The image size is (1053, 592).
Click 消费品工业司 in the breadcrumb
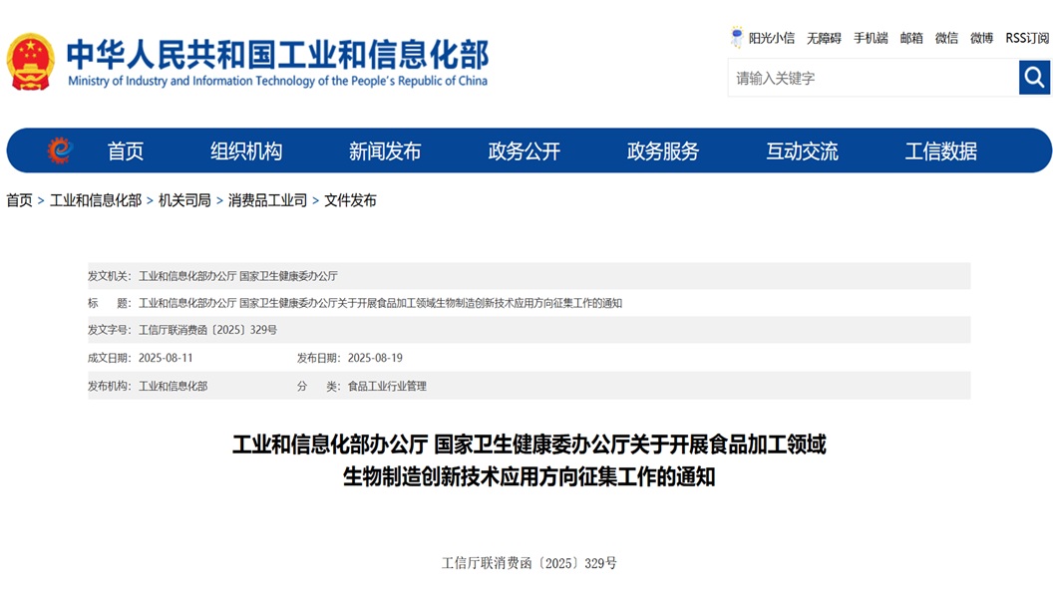tap(267, 200)
